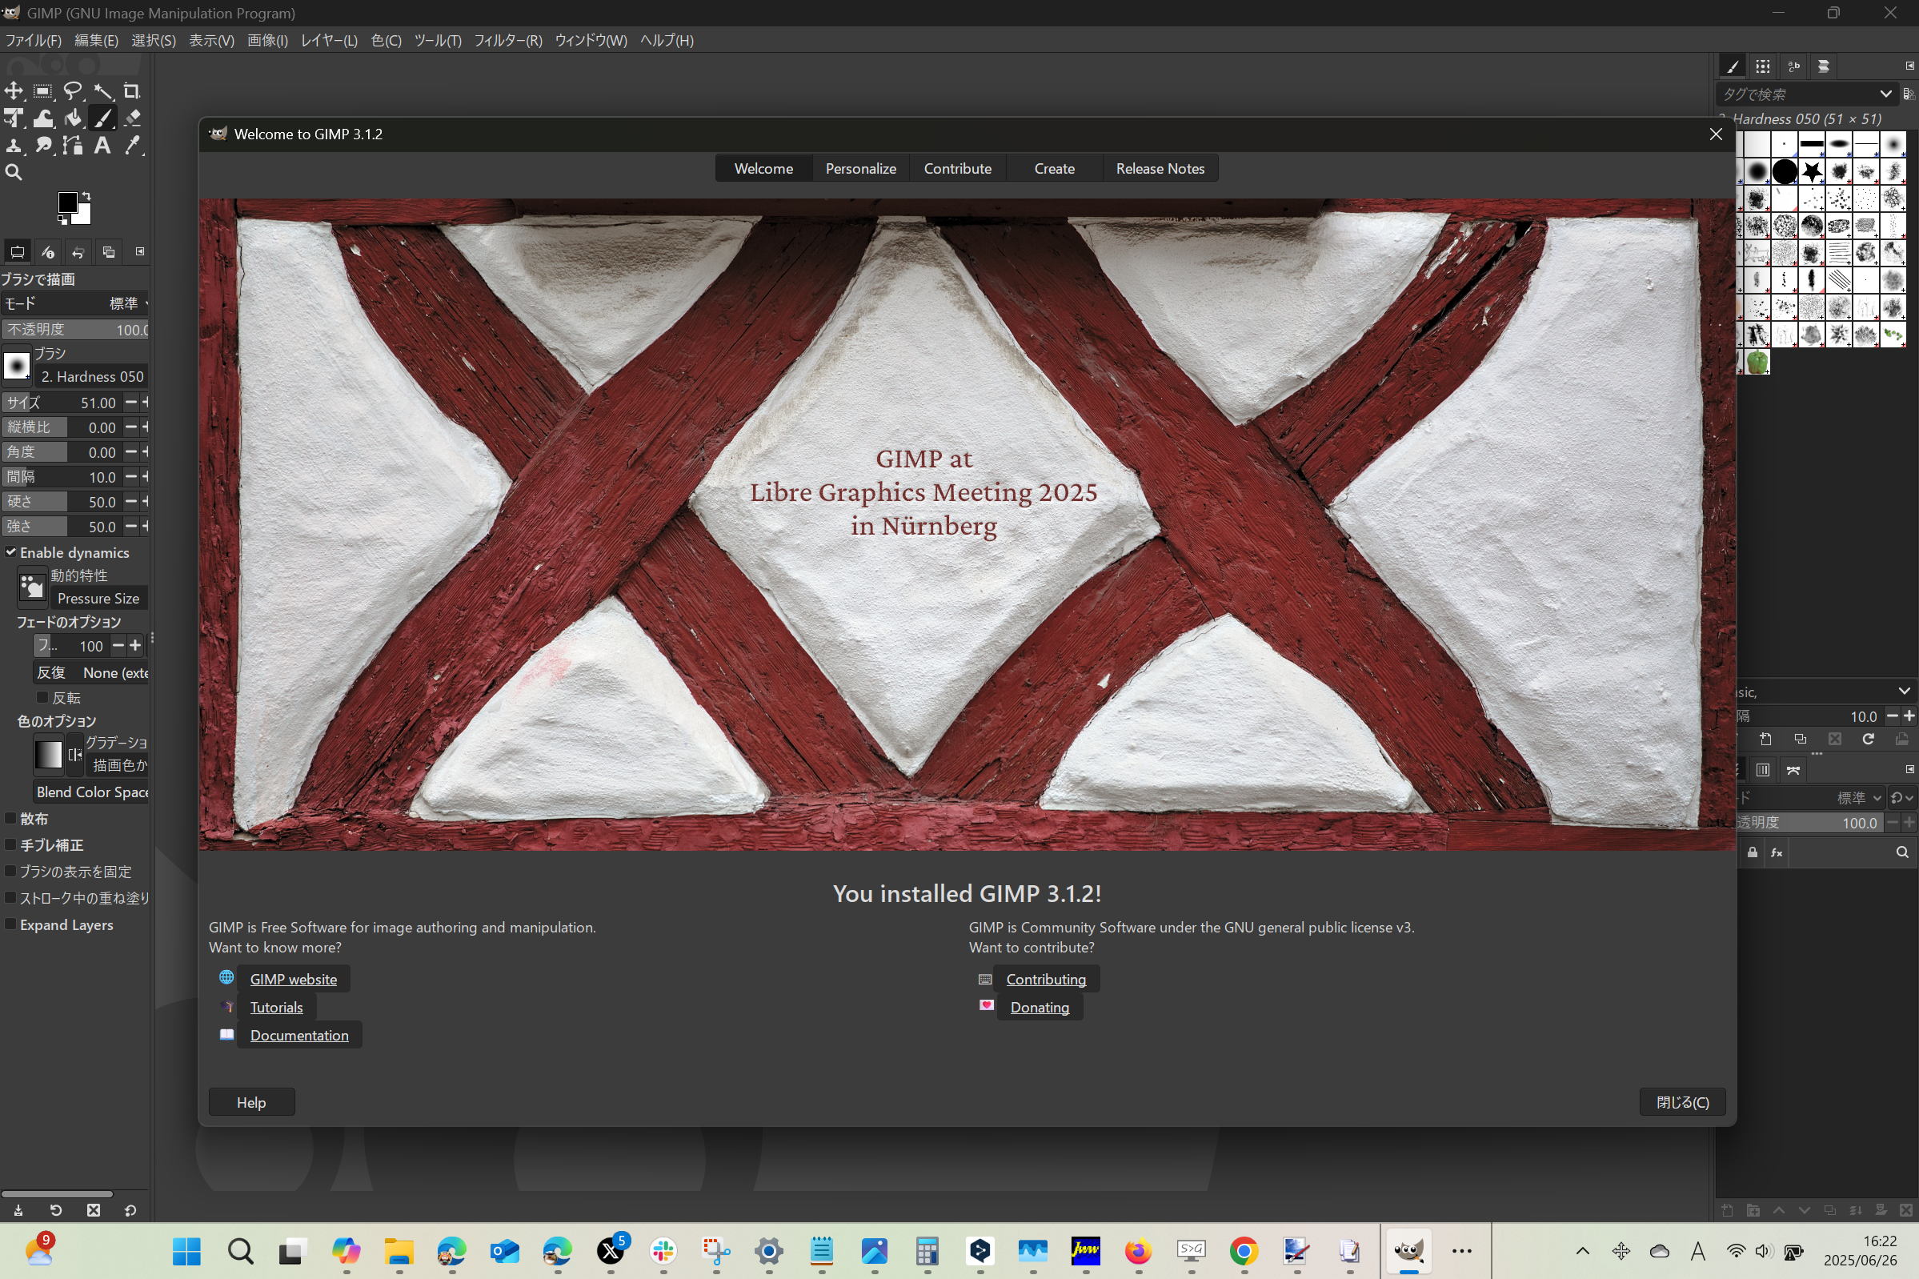Open the タグで検索 brush tag dropdown
The height and width of the screenshot is (1279, 1919).
pyautogui.click(x=1885, y=94)
